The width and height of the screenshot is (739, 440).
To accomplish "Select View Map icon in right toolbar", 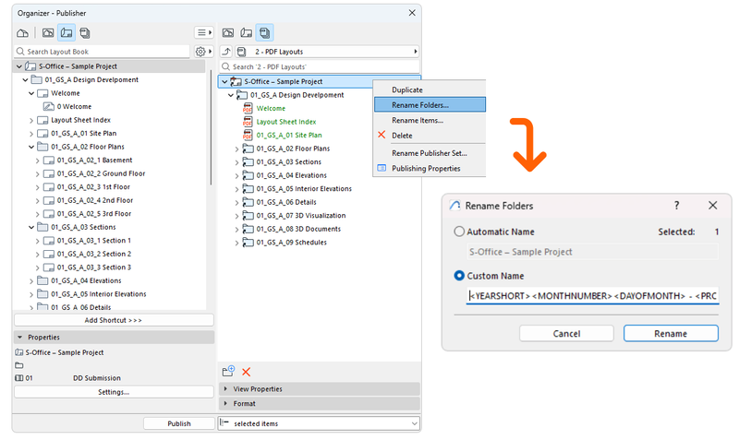I will [x=228, y=33].
